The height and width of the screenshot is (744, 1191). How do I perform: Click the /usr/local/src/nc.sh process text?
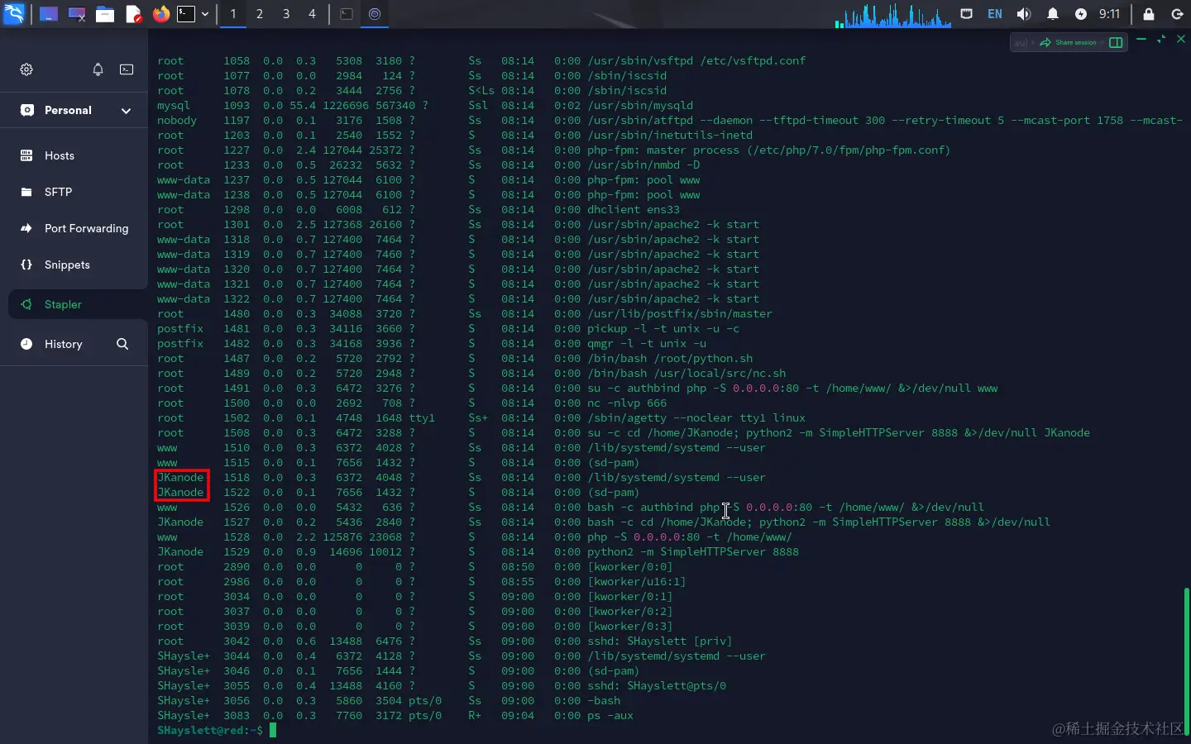click(686, 374)
